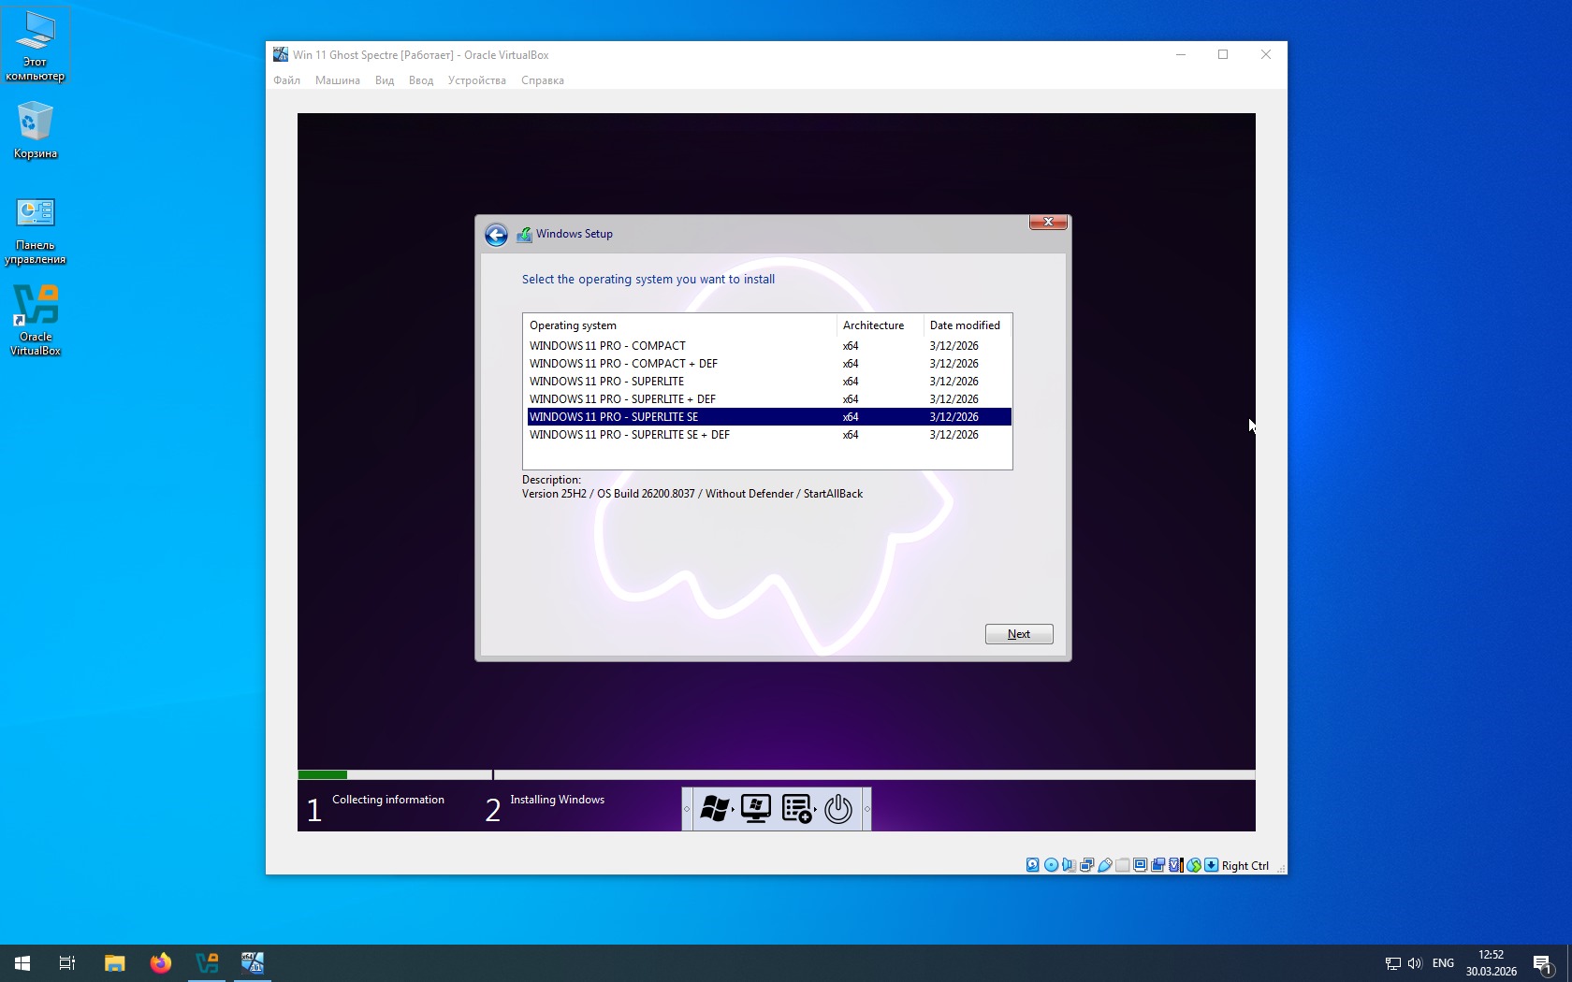Select WINDOWS 11 PRO - COMPACT edition
The image size is (1572, 982).
[x=607, y=346]
